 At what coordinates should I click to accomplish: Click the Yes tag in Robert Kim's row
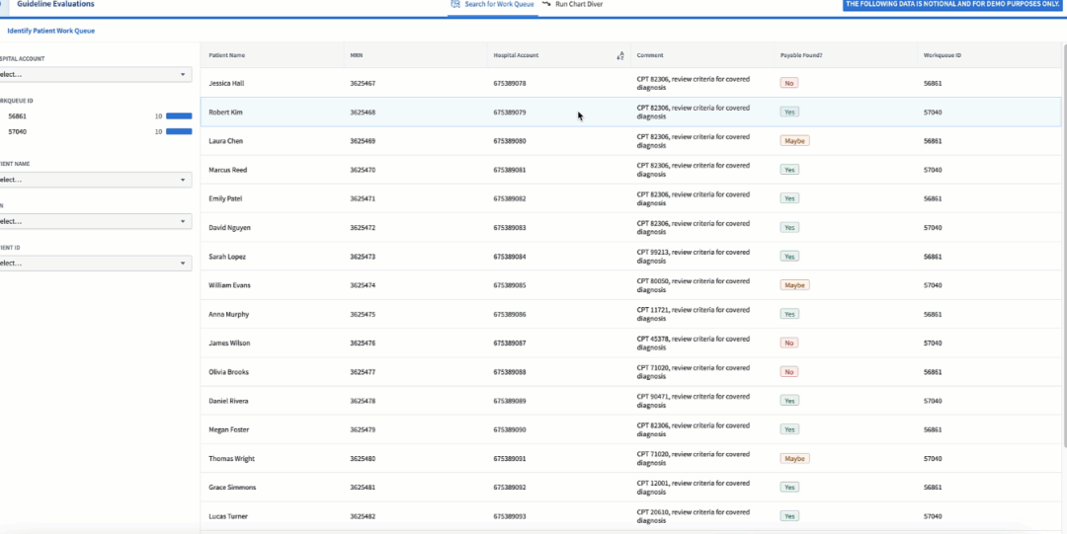[789, 112]
